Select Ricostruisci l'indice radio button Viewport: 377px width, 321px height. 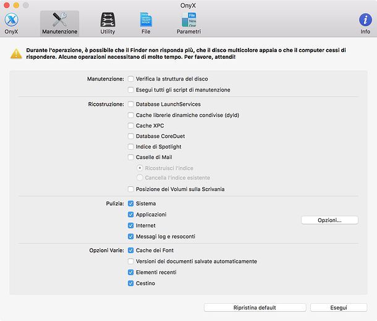click(140, 168)
